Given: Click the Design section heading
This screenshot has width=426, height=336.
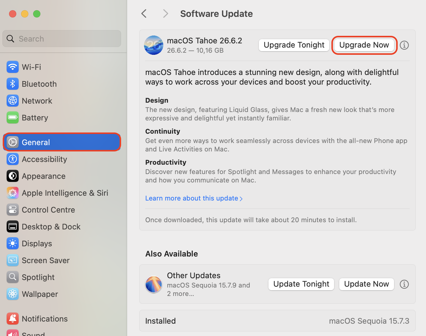Looking at the screenshot, I should 157,100.
